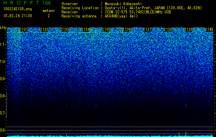Viewport: 216px width, 137px height.
Task: Click the red meteor echo dot near 2139
Action: (186, 105)
